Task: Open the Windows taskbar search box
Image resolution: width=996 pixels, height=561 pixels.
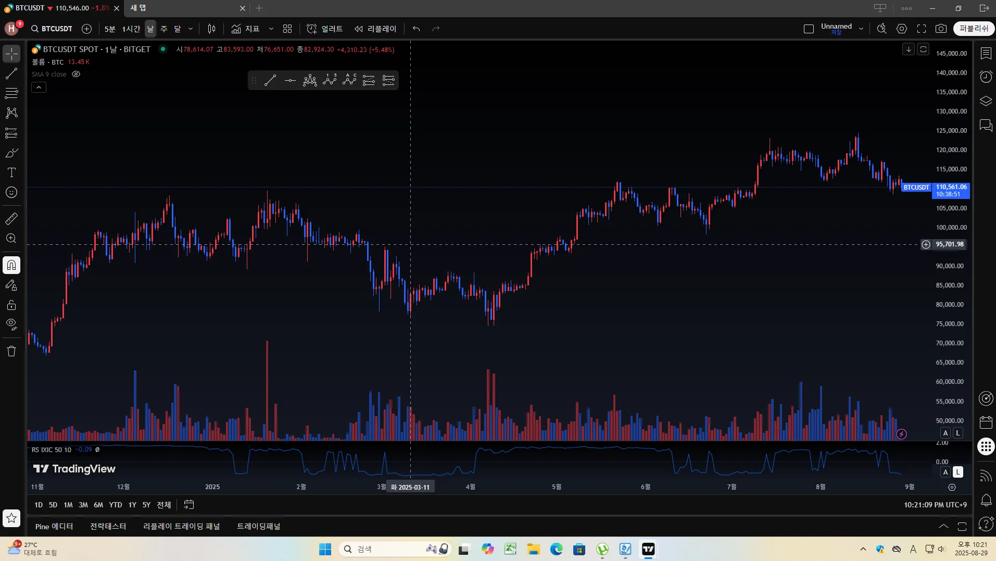Action: click(x=395, y=549)
